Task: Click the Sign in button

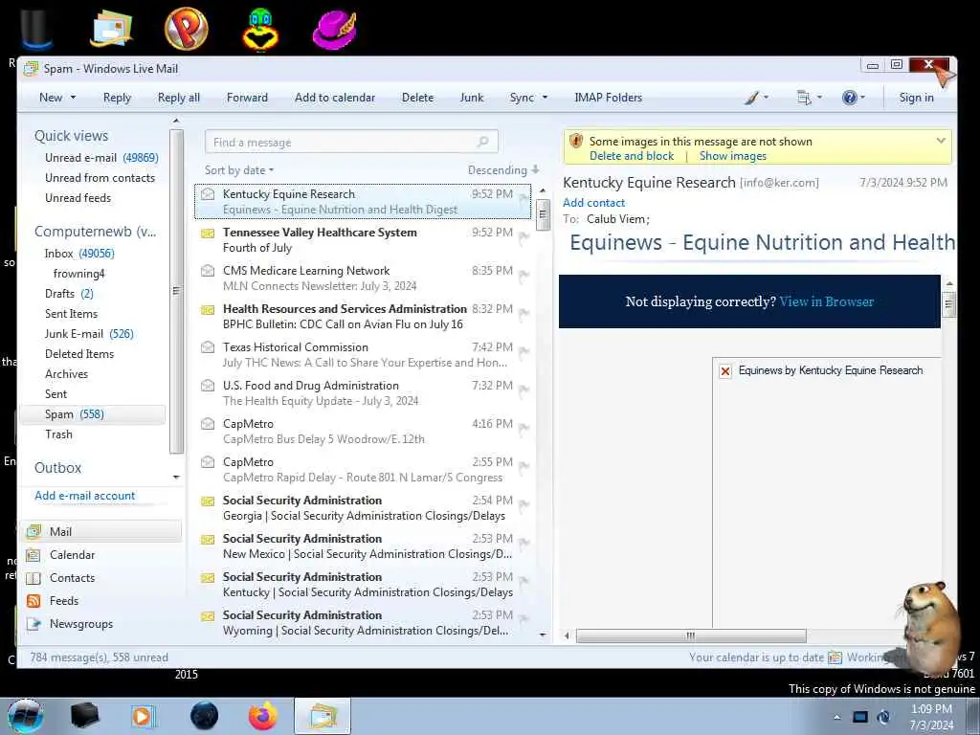Action: 916,98
